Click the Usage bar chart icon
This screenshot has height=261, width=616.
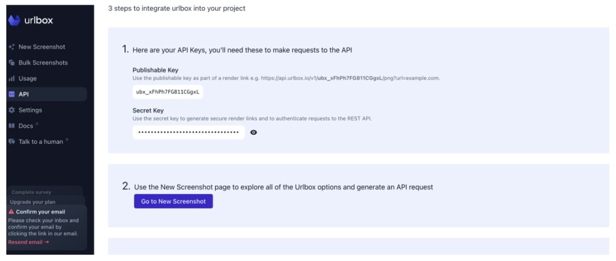click(x=11, y=78)
